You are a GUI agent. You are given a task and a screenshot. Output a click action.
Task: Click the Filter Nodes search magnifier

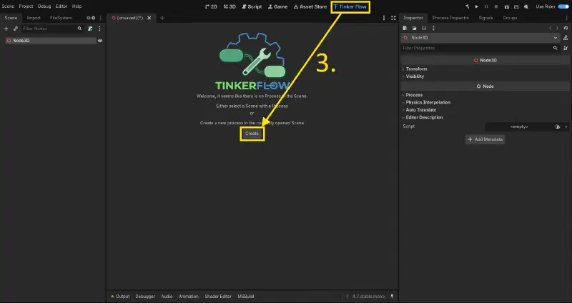[79, 29]
